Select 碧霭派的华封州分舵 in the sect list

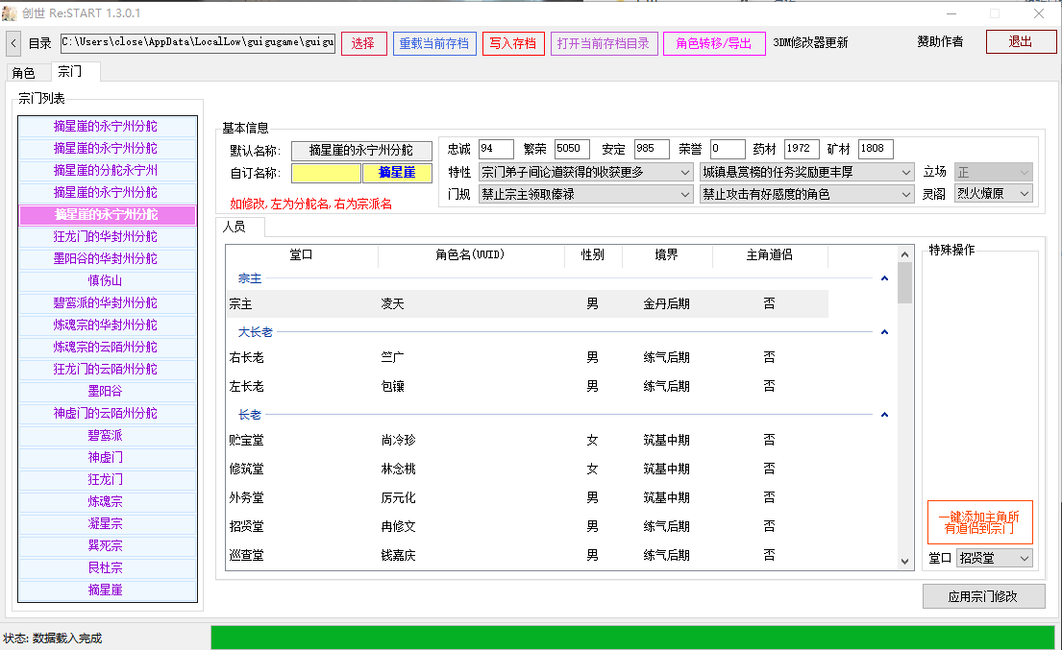click(108, 303)
